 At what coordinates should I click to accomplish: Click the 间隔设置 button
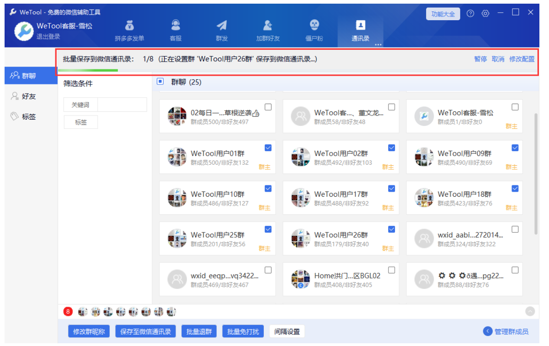pyautogui.click(x=287, y=331)
